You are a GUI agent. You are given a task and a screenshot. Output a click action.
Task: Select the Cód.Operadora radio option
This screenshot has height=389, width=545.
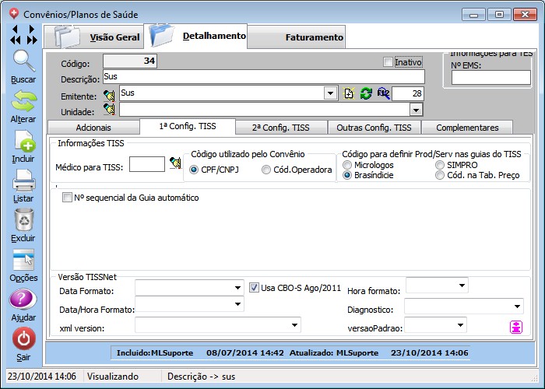click(x=267, y=170)
